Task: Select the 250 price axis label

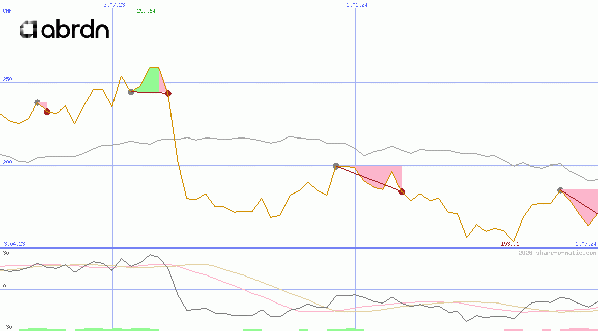Action: pos(7,80)
